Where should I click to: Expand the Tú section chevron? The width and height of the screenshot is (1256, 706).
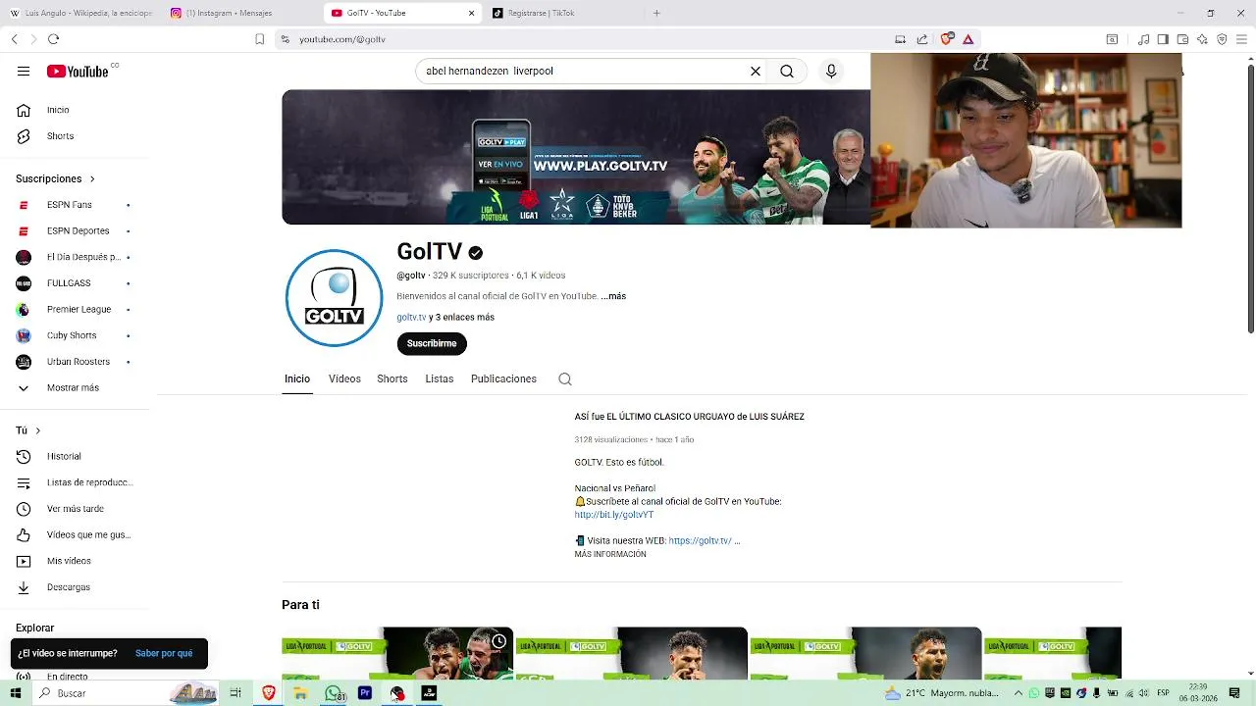[x=38, y=430]
